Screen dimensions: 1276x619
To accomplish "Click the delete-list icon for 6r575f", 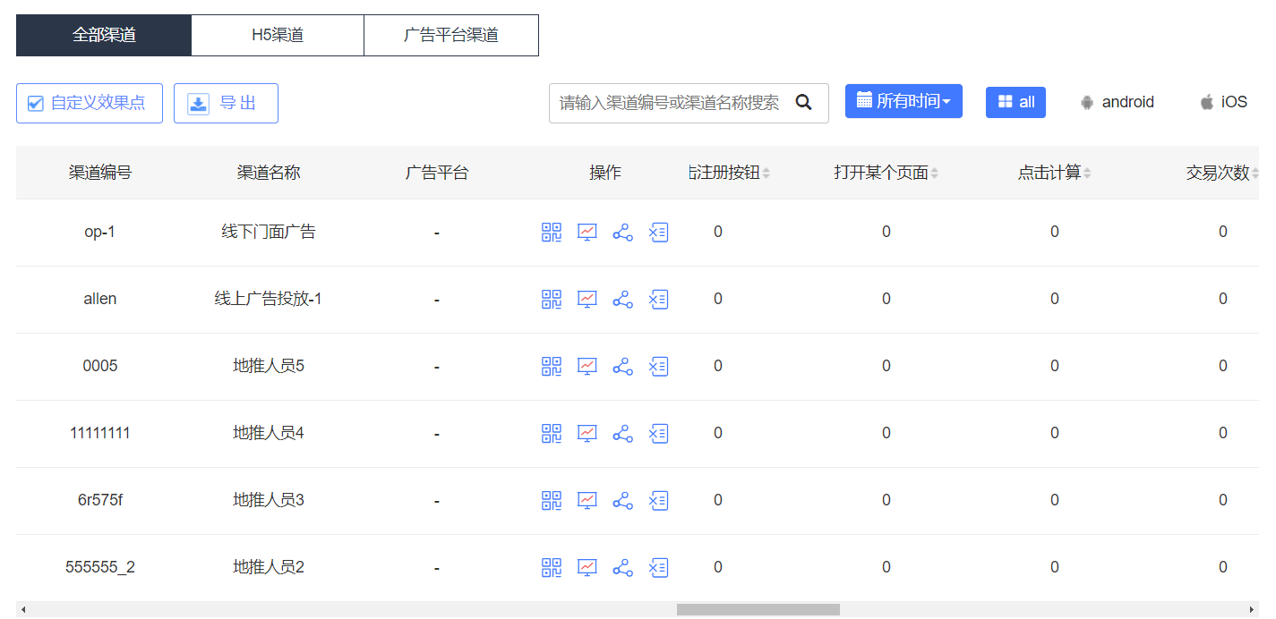I will coord(658,501).
